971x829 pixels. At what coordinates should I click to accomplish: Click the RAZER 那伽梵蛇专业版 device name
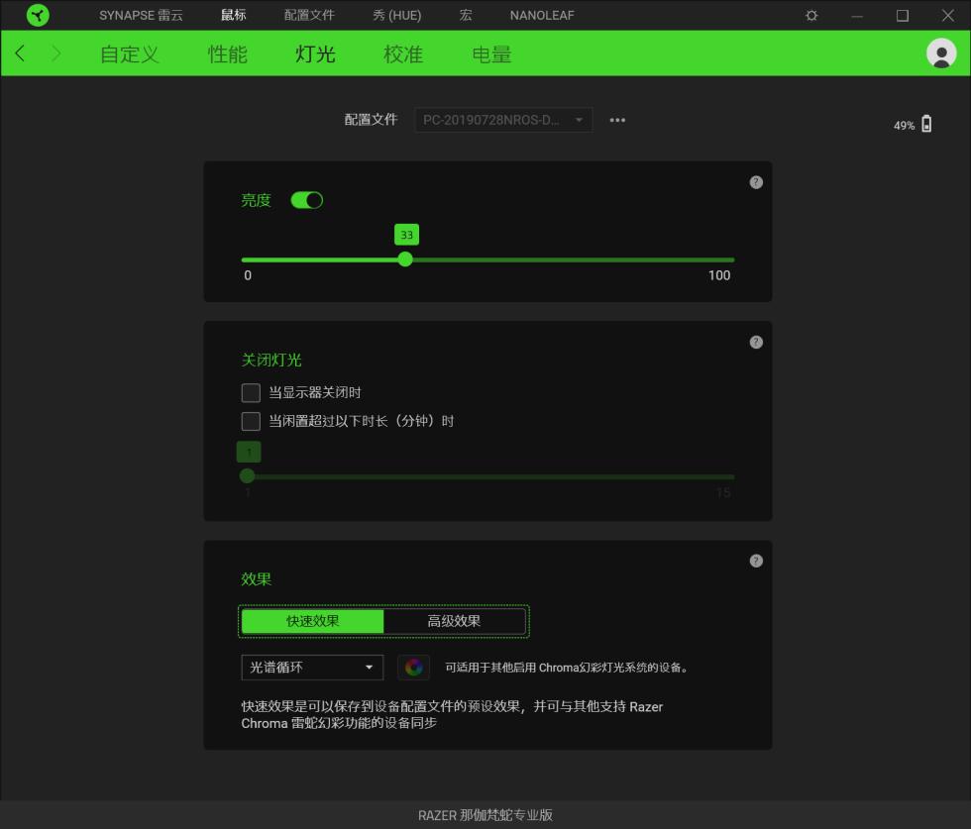point(485,815)
